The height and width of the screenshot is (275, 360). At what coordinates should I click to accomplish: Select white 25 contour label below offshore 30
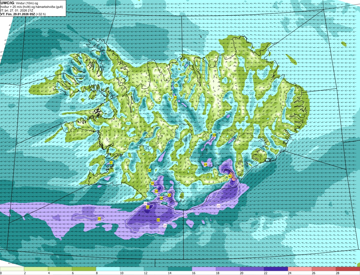pos(165,226)
